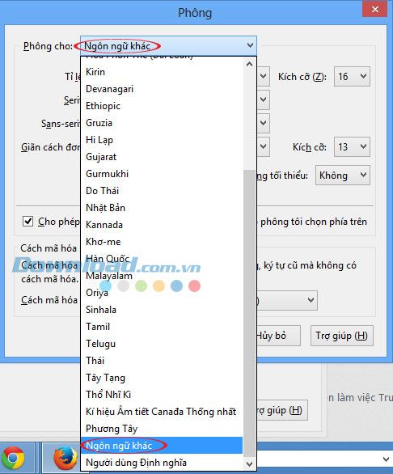The height and width of the screenshot is (474, 393).
Task: Select Devanagari from the dropdown list
Action: pyautogui.click(x=162, y=89)
